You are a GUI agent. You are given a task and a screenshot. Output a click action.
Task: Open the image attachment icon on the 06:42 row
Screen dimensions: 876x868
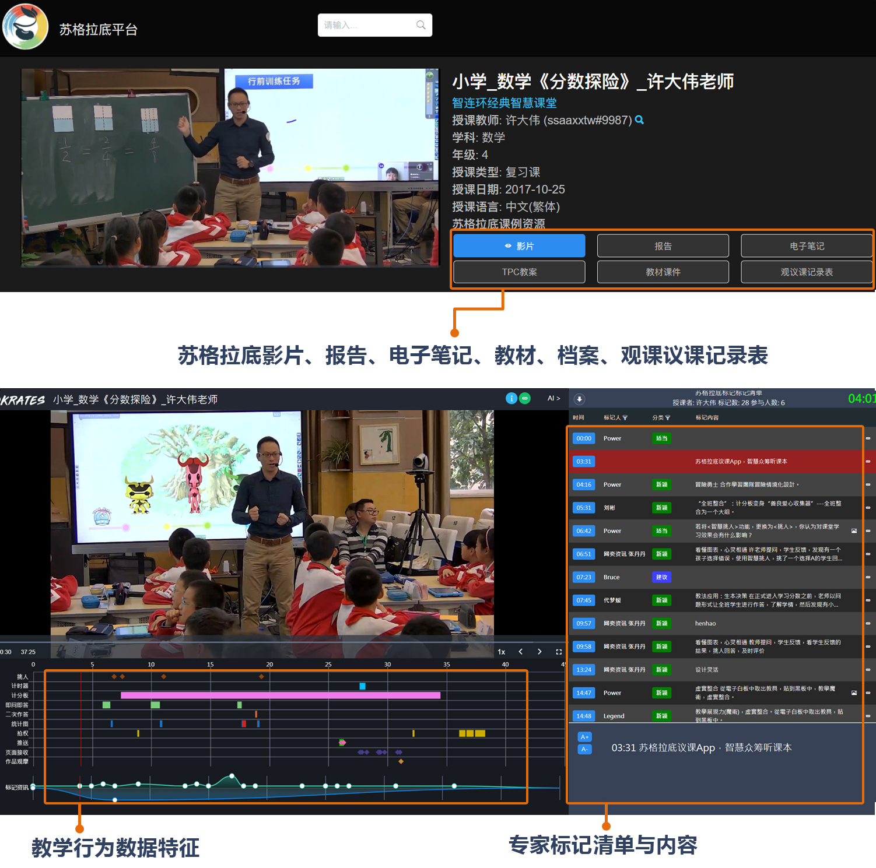coord(854,531)
